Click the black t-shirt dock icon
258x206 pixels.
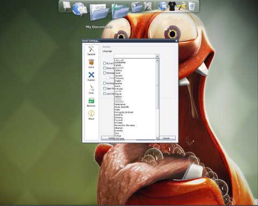[x=172, y=6]
